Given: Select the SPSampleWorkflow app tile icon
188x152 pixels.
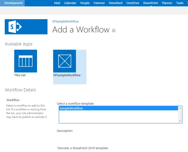Looking at the screenshot, I should tap(64, 61).
